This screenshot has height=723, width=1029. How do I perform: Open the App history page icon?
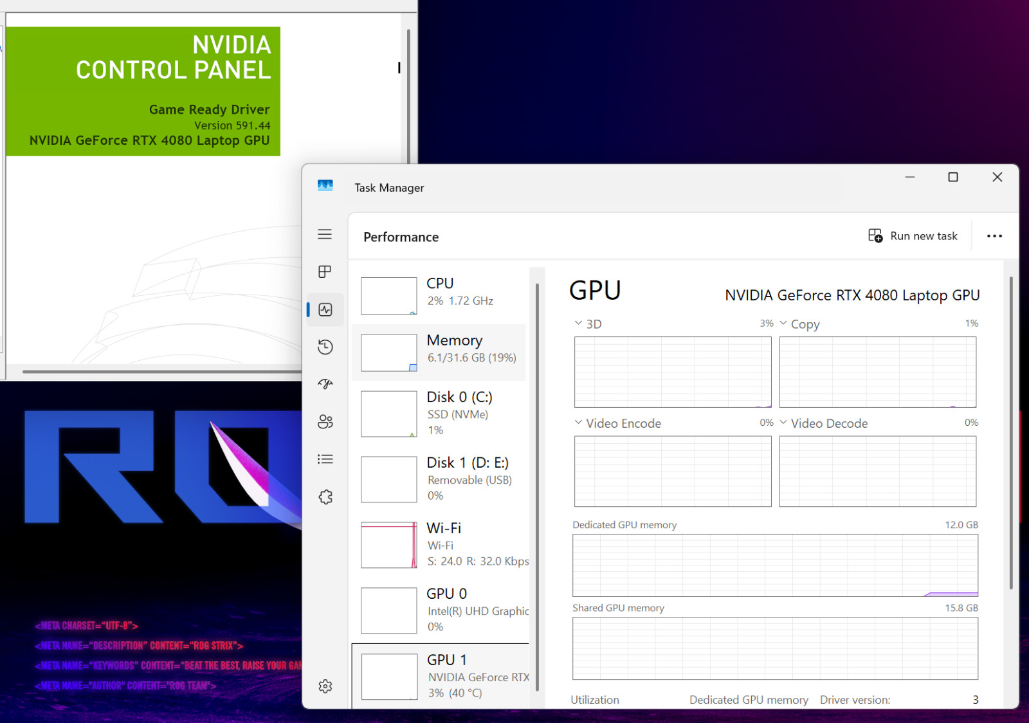325,347
